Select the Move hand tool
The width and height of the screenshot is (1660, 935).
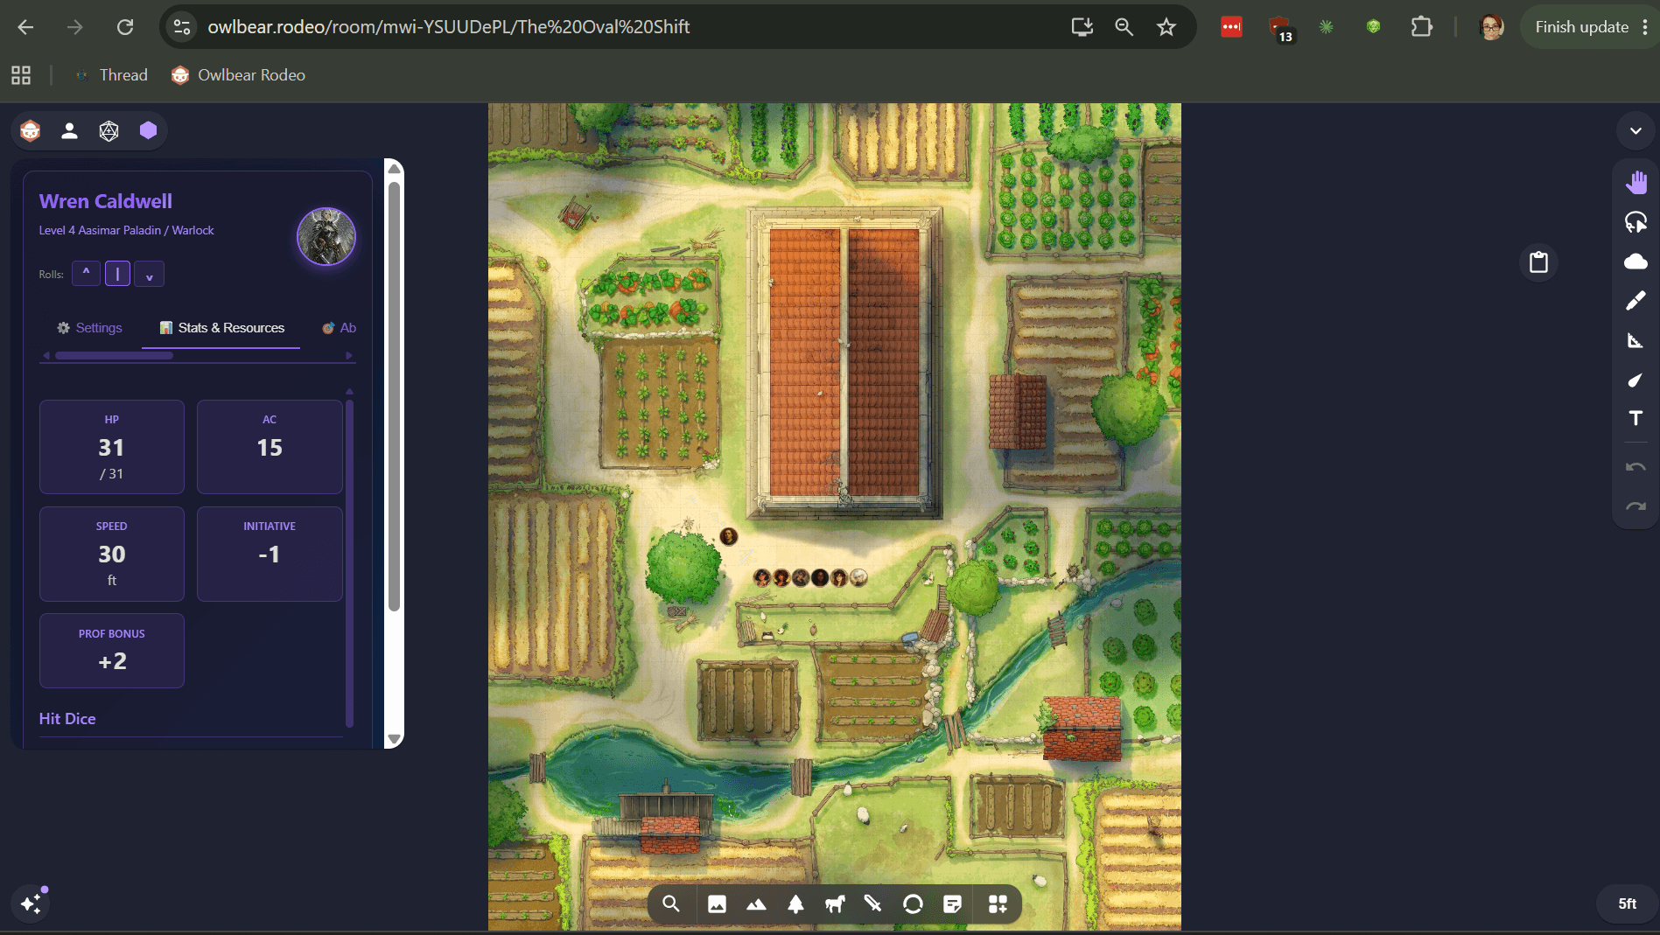coord(1635,182)
